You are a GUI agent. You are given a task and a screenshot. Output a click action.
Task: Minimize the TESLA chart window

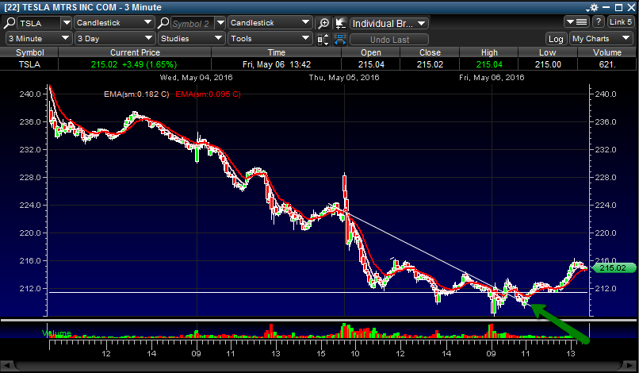coord(606,7)
